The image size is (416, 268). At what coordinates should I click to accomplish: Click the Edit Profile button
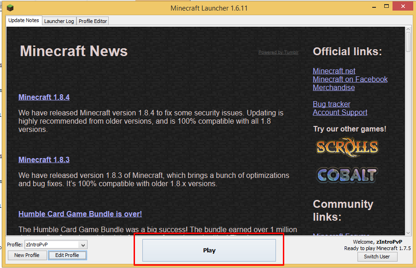coord(67,255)
